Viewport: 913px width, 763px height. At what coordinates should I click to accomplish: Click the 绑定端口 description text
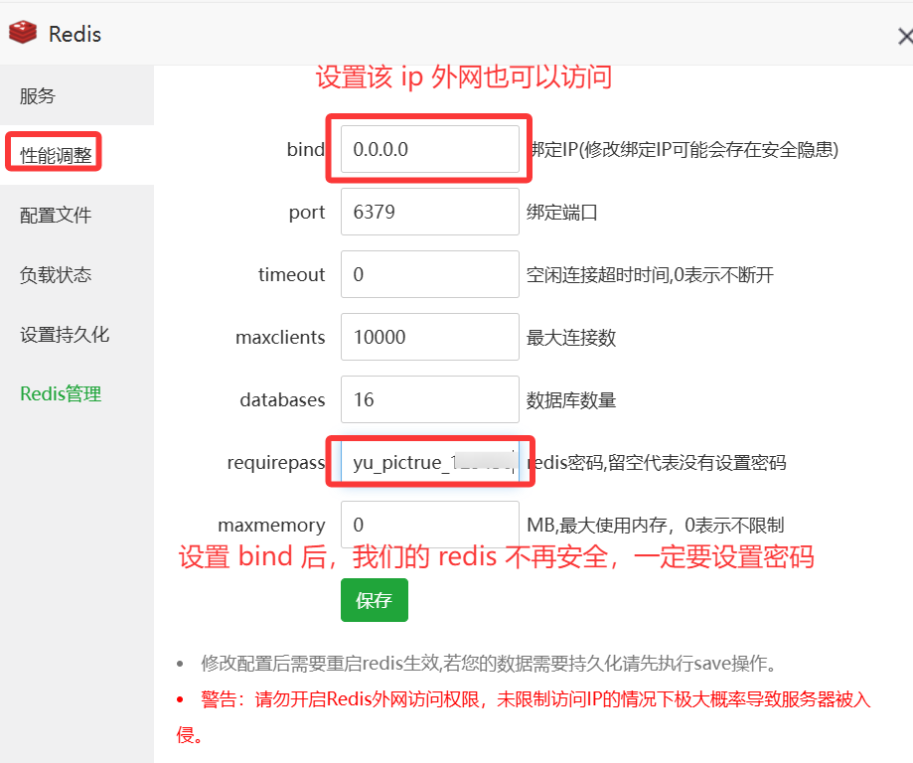click(x=562, y=212)
